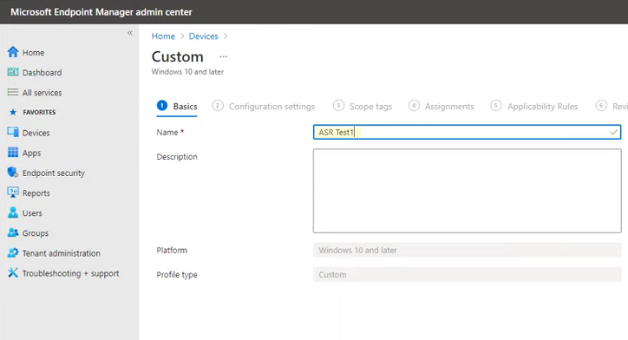The image size is (628, 340).
Task: Open the Users person icon
Action: click(13, 212)
